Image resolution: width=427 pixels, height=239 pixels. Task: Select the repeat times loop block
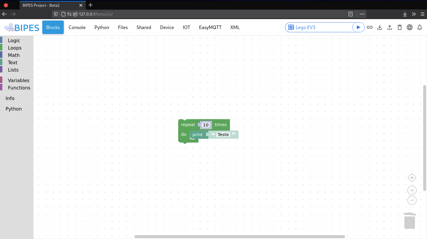coord(188,125)
